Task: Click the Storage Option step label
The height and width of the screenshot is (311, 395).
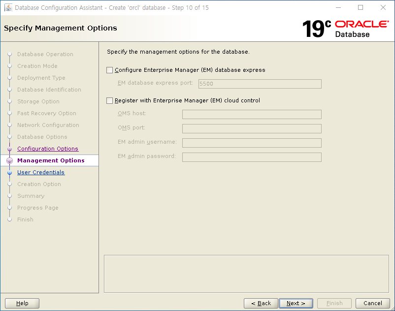Action: pyautogui.click(x=38, y=101)
